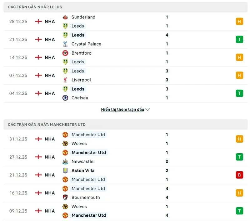Click the CÁC TRẬN GẦN NHẤT: MANCHESTER UTD header
This screenshot has height=221, width=250.
coord(47,124)
